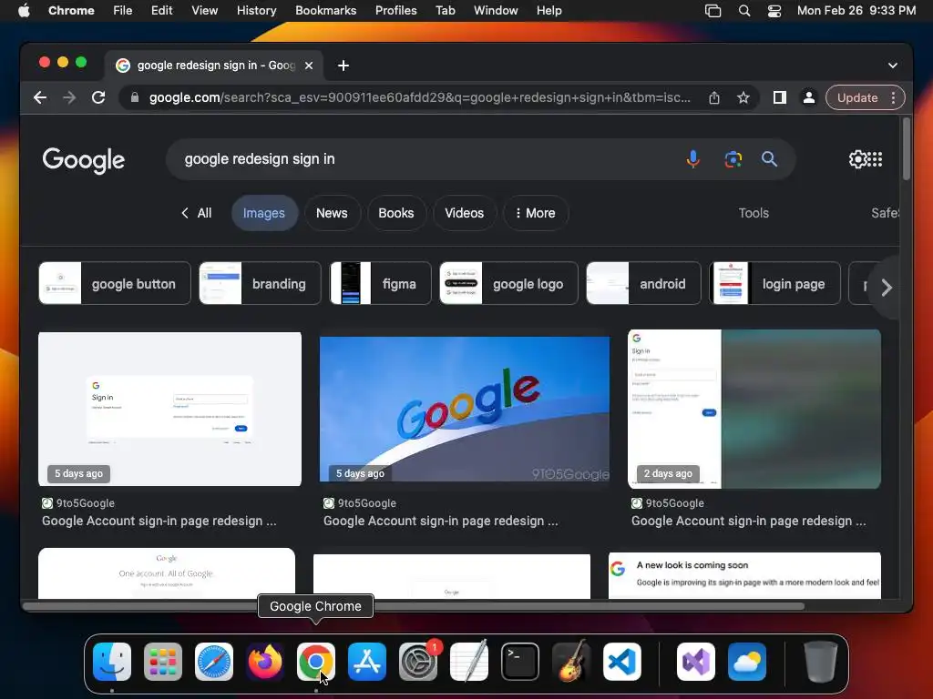Click Google Chrome icon in Dock
This screenshot has width=933, height=699.
tap(316, 662)
